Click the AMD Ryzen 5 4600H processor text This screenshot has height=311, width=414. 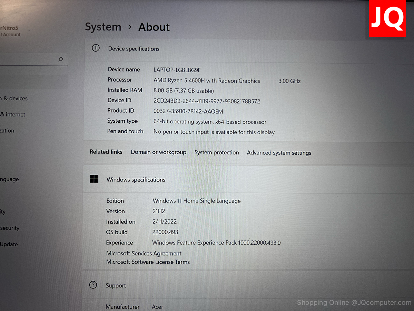point(207,81)
